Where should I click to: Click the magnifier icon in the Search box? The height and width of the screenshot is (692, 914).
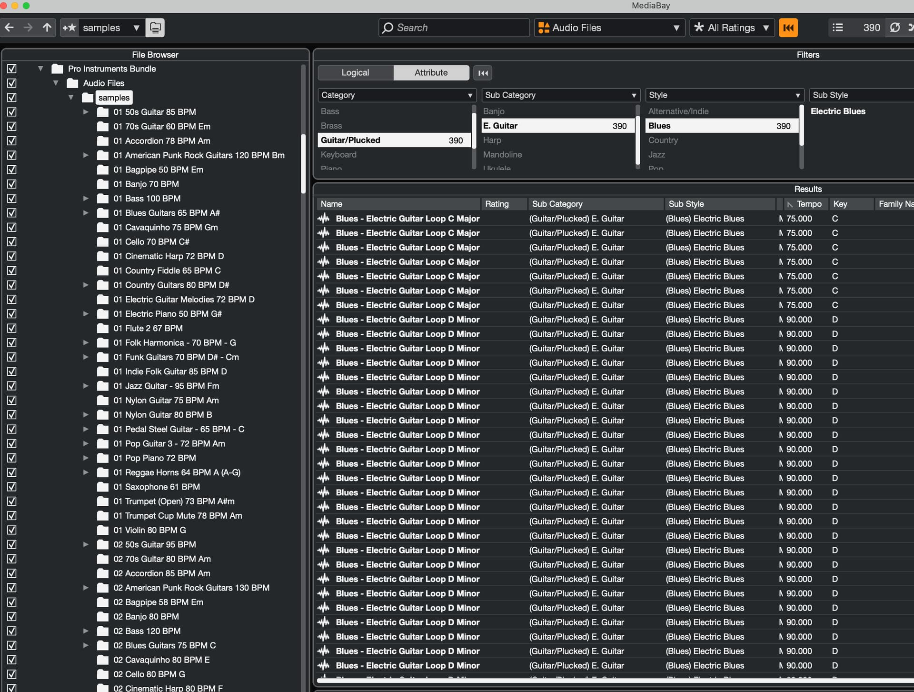tap(388, 28)
